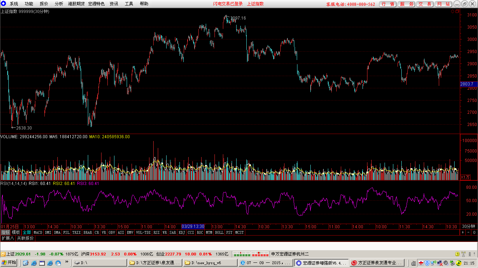This screenshot has height=268, width=478.
Task: Click first quick-launch icon next to Start
Action: pyautogui.click(x=26, y=263)
